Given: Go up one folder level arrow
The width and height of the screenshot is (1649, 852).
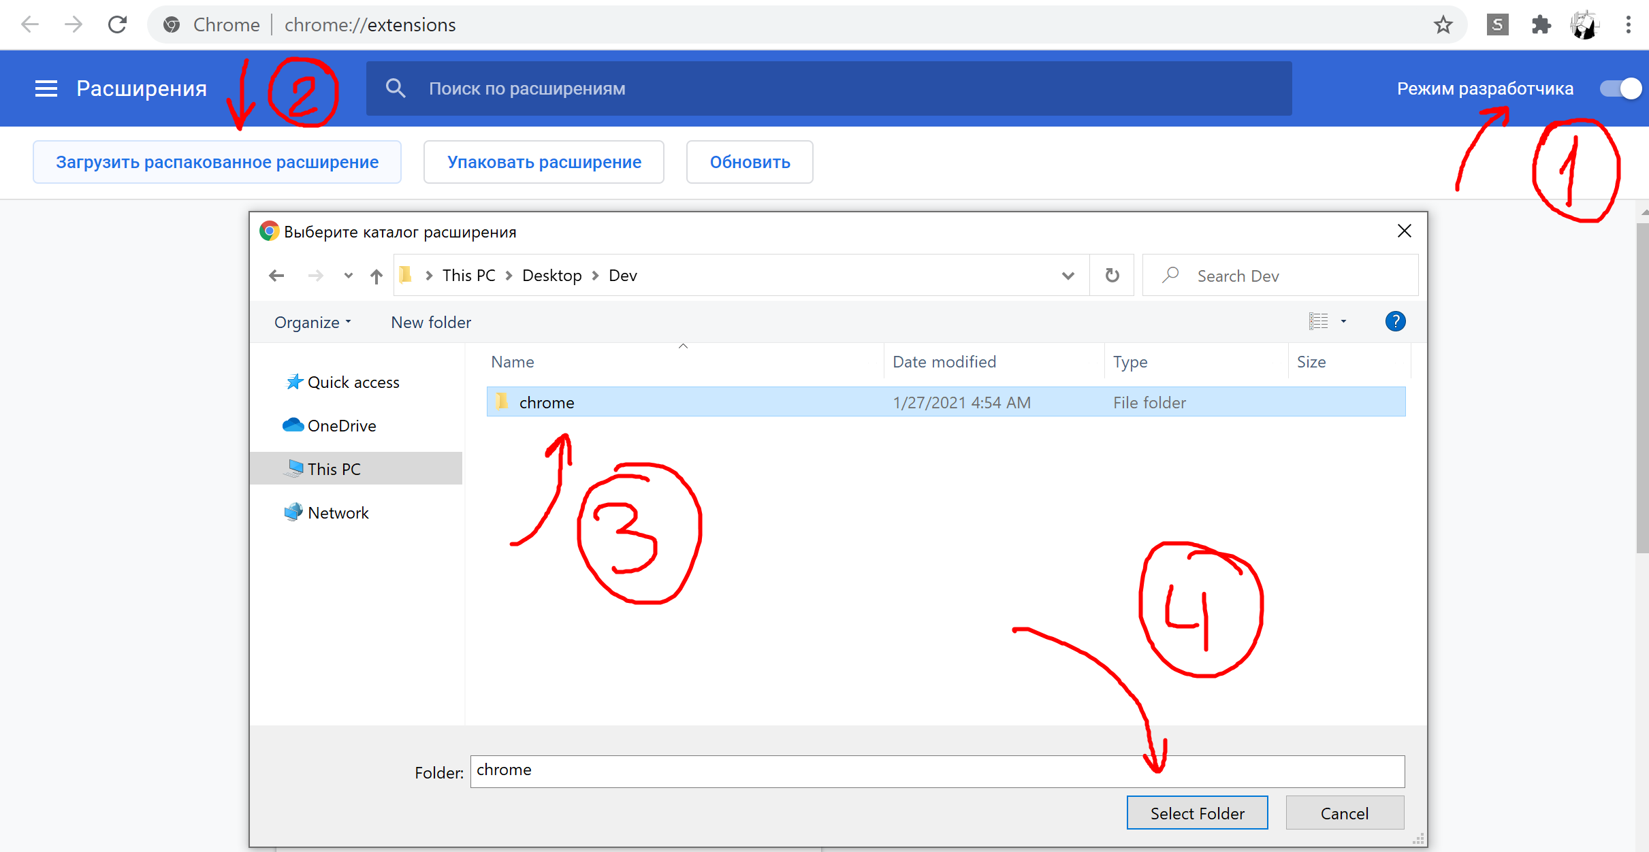Looking at the screenshot, I should tap(377, 276).
